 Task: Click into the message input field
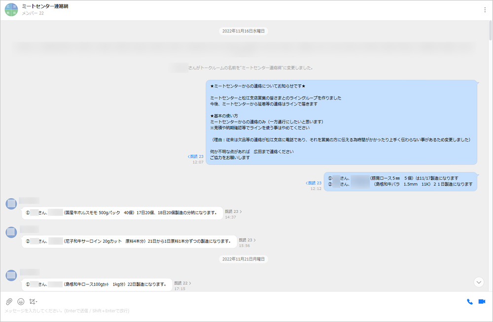(197, 311)
